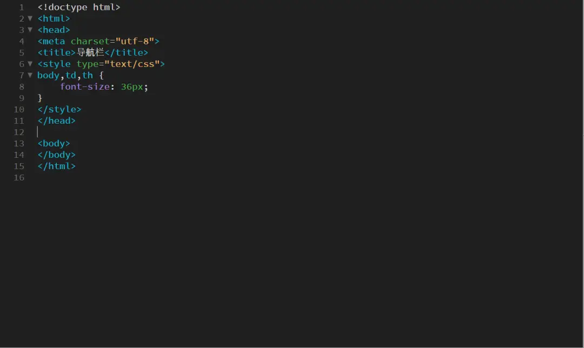Place cursor in the doctype html declaration

click(79, 8)
